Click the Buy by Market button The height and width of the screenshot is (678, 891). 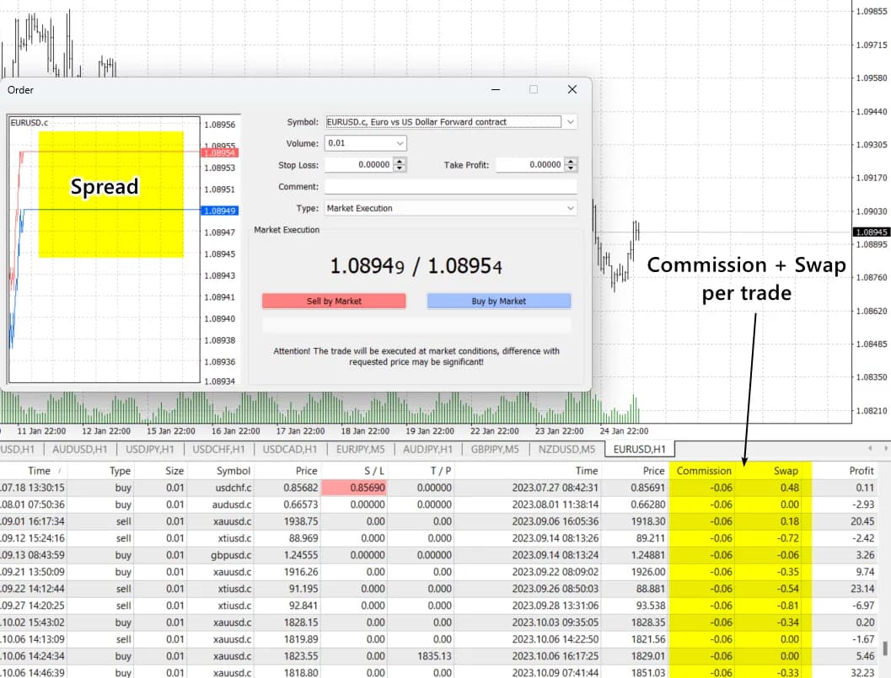(499, 301)
